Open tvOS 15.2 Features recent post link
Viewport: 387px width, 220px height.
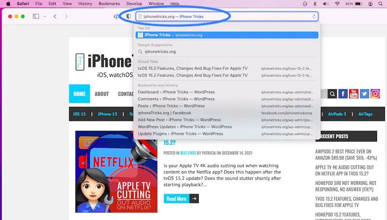click(x=346, y=202)
